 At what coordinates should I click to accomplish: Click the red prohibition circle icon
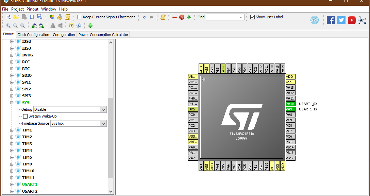coord(182,17)
